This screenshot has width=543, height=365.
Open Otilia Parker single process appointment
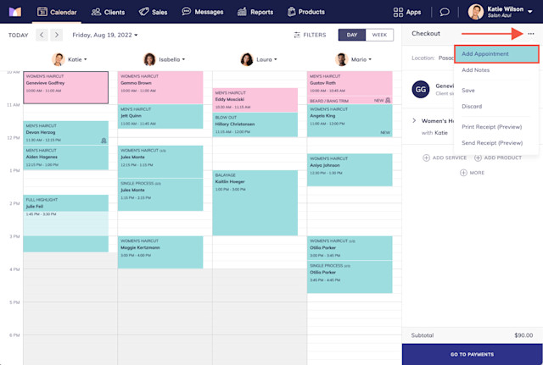(x=350, y=277)
